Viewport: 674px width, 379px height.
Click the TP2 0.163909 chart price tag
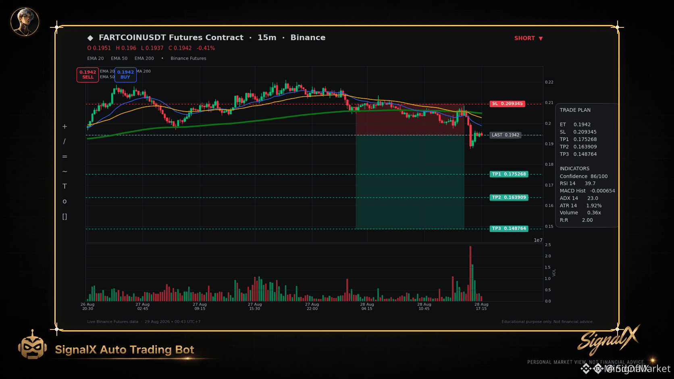509,197
